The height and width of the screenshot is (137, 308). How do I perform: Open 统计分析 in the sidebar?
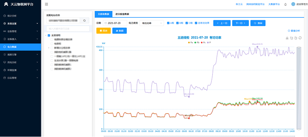pos(20,16)
